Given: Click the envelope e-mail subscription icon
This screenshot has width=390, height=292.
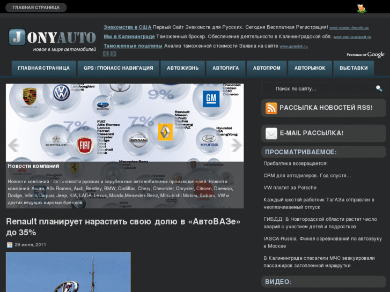Looking at the screenshot, I should [271, 133].
